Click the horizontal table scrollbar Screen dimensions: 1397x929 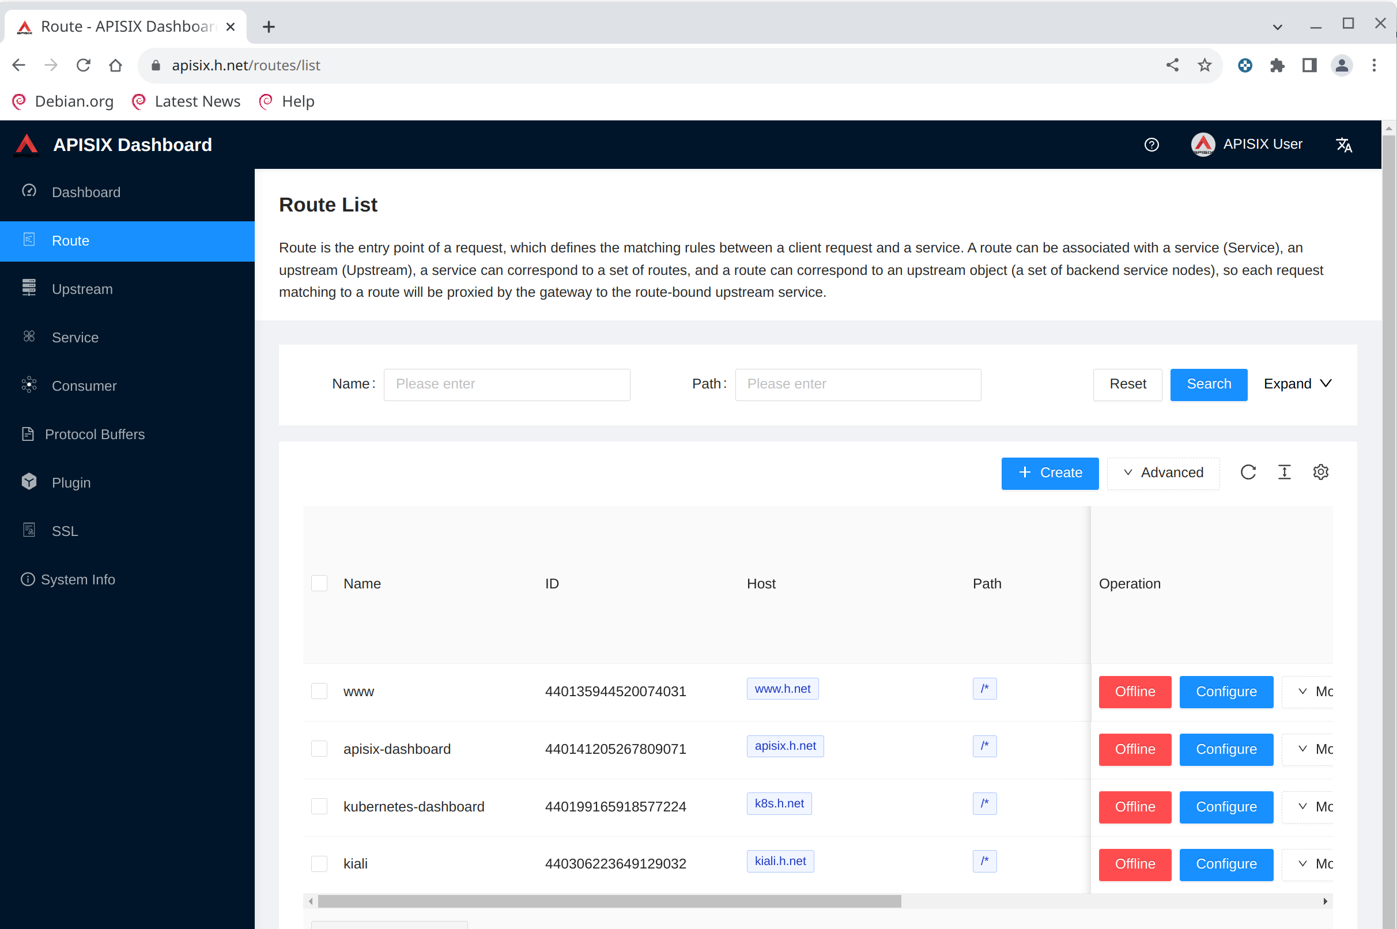tap(609, 901)
